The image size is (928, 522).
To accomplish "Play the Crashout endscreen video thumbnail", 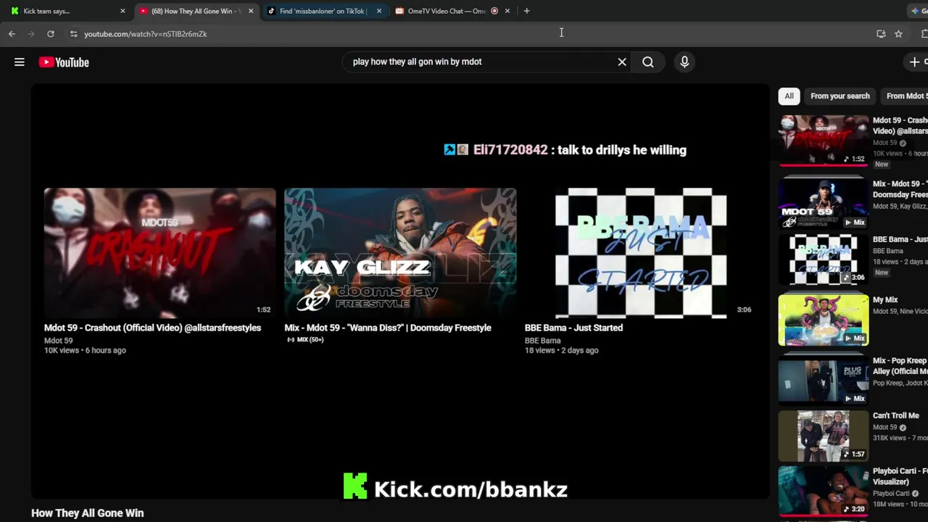I will click(x=159, y=253).
